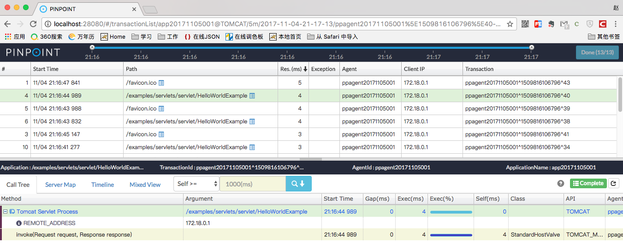Open the Apps bookmark shortcut

(x=15, y=37)
